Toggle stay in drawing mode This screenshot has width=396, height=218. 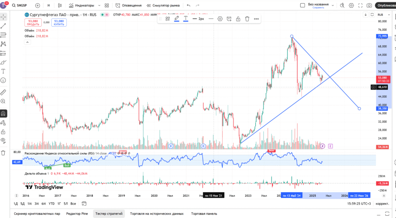click(3, 123)
